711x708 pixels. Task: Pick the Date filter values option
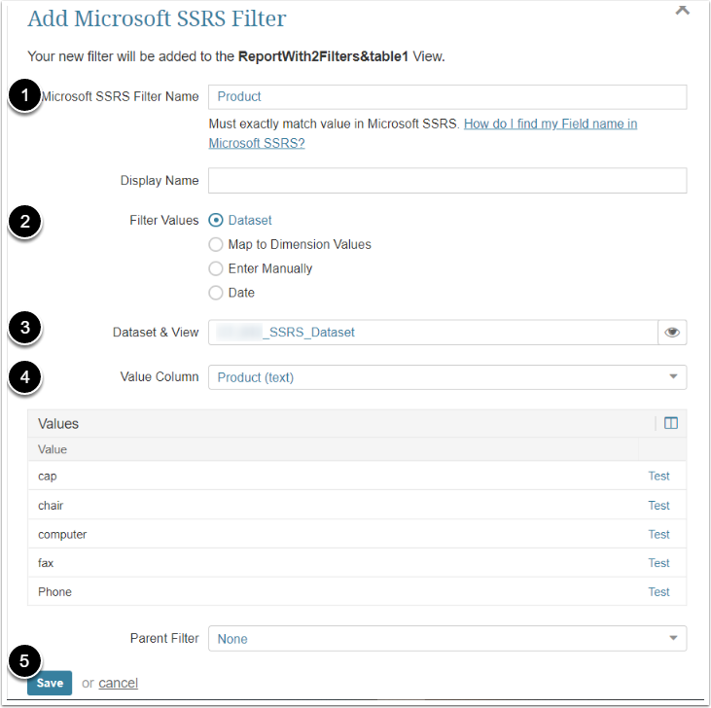coord(216,293)
